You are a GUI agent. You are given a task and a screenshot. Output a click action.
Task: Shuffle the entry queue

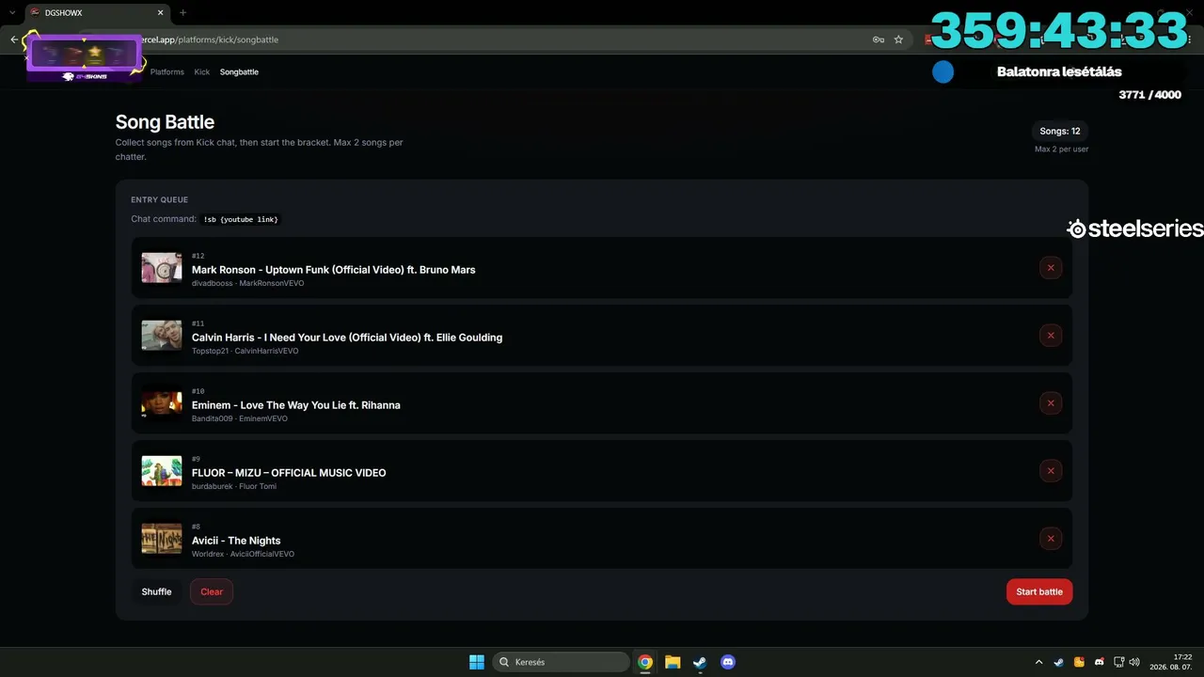click(x=156, y=591)
